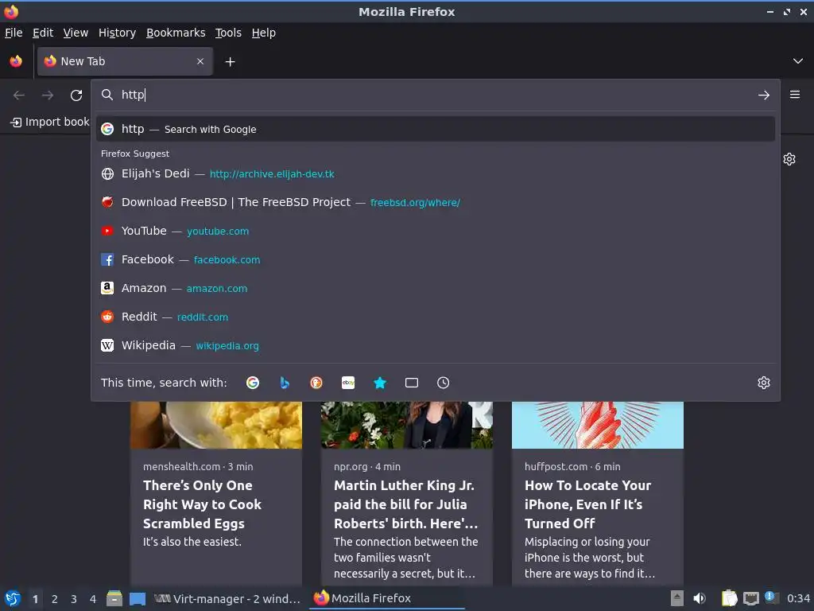This screenshot has height=611, width=814.
Task: Open the list all tabs chevron
Action: tap(798, 61)
